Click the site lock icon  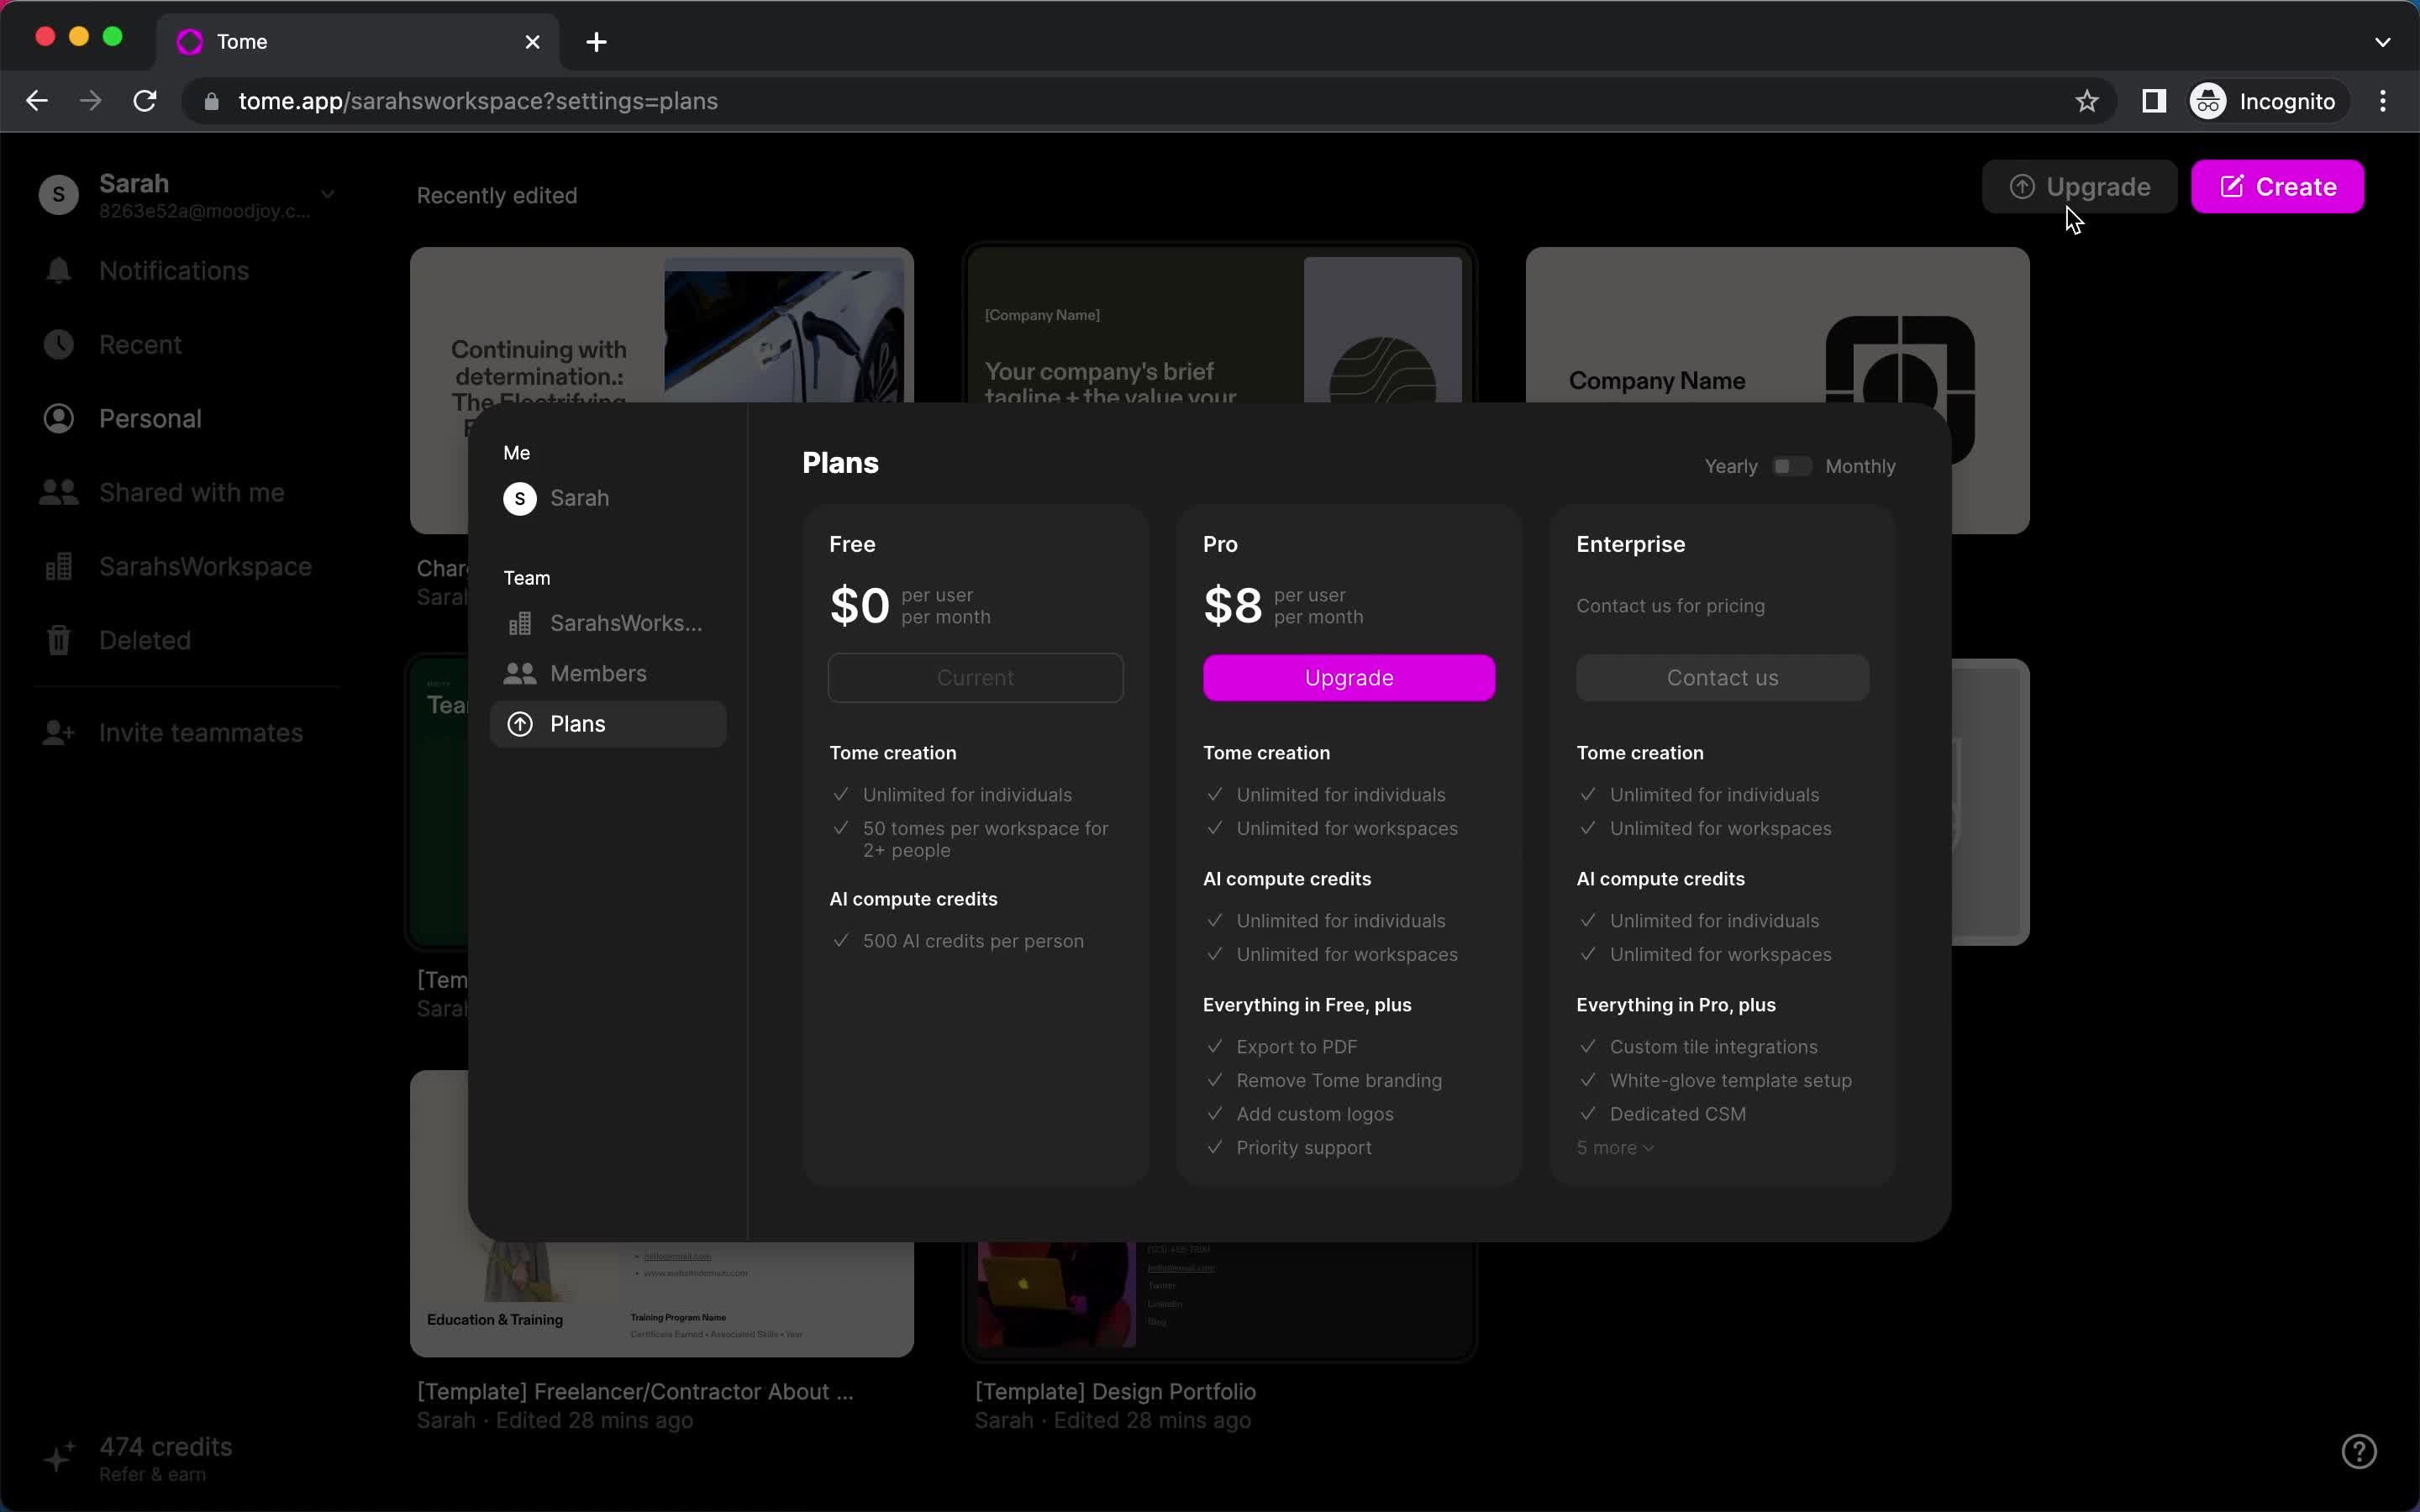pos(211,101)
